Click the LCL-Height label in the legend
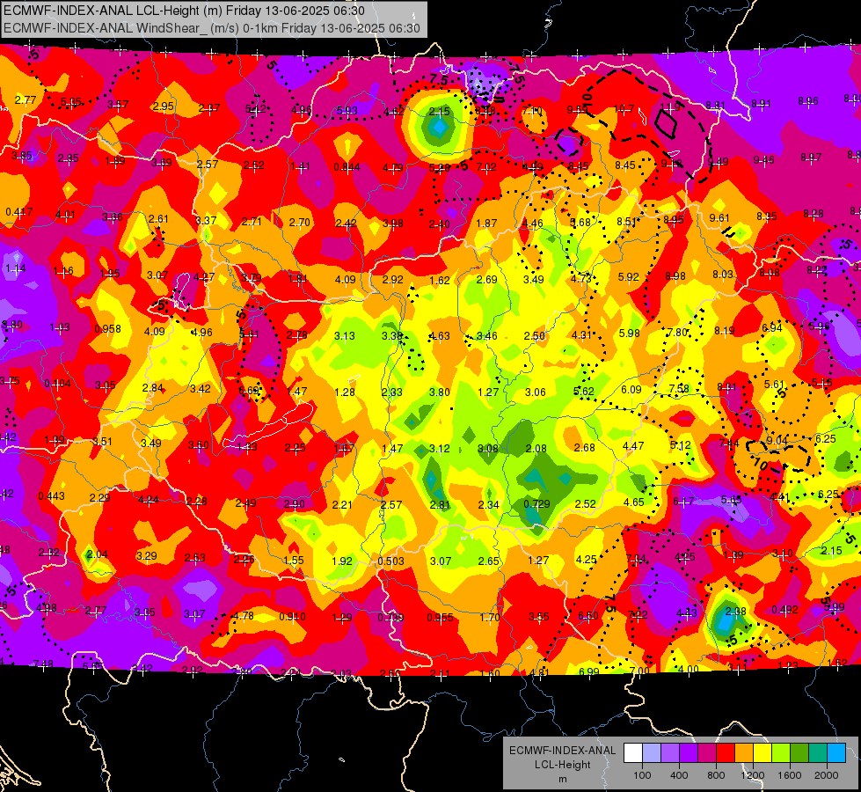This screenshot has height=792, width=861. (562, 765)
